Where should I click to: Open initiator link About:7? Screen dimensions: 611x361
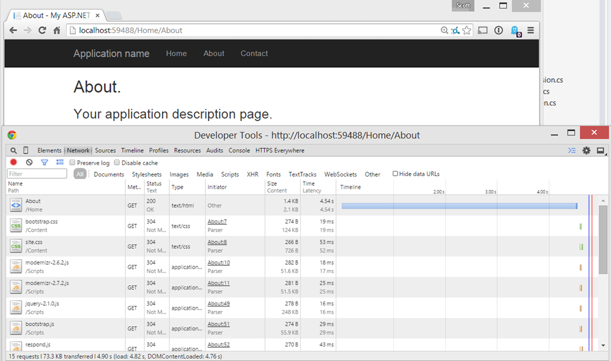pos(217,222)
